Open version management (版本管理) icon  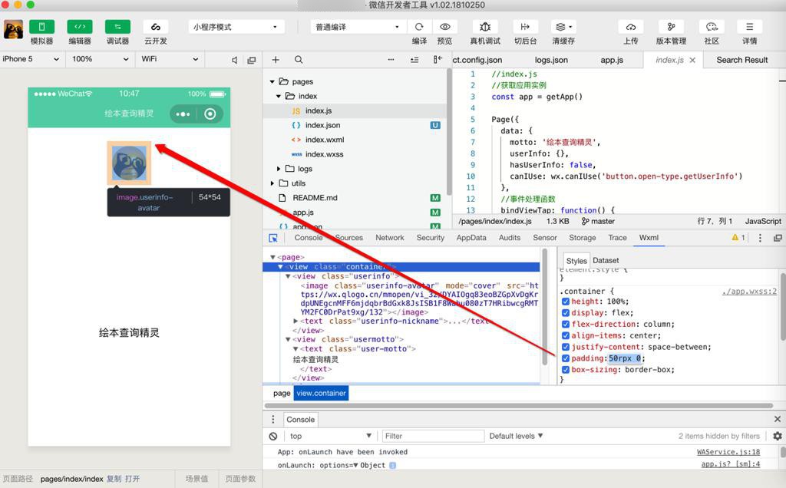click(x=671, y=27)
